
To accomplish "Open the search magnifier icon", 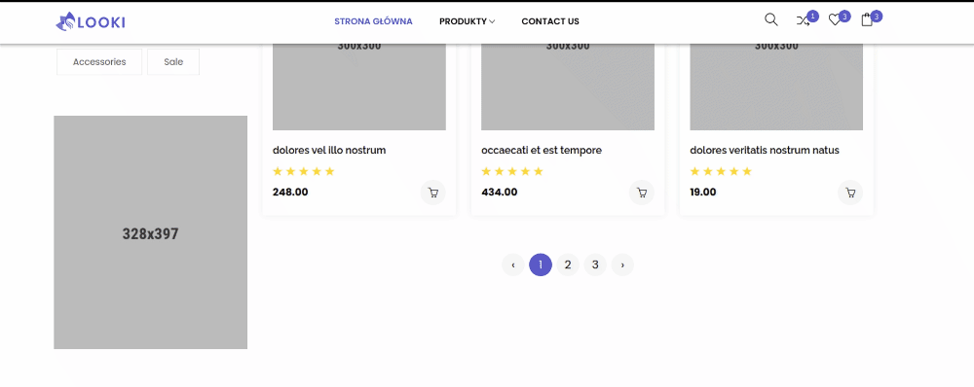I will (x=770, y=19).
